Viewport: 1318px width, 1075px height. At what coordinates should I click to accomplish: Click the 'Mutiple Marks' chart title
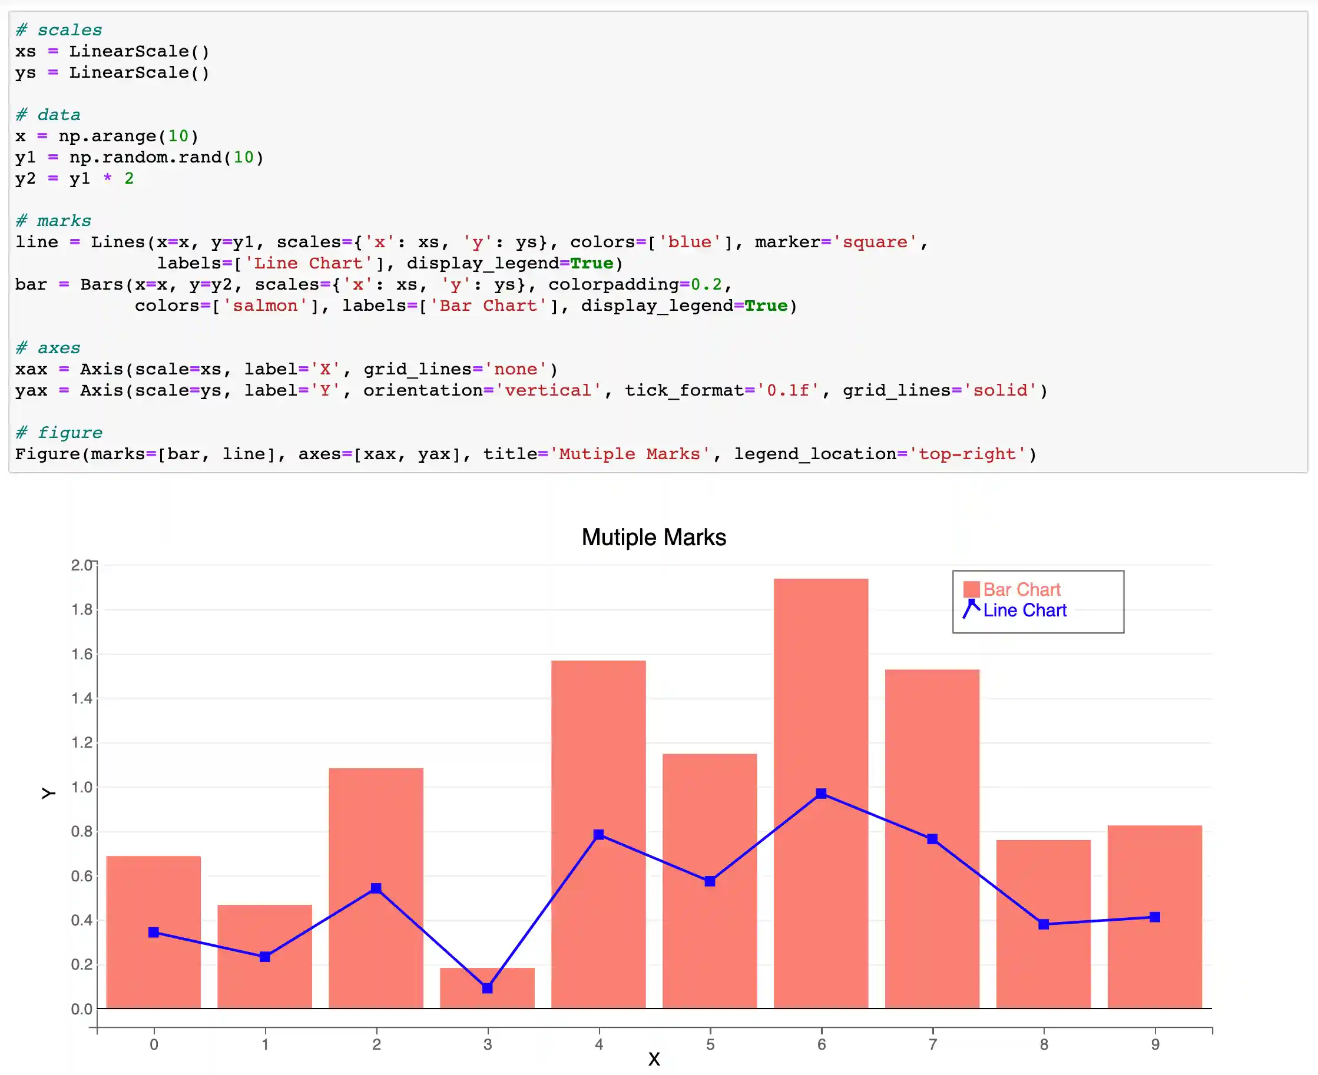(x=654, y=537)
